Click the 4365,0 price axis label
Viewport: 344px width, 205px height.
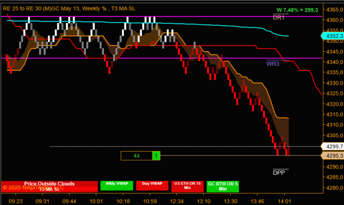point(335,10)
